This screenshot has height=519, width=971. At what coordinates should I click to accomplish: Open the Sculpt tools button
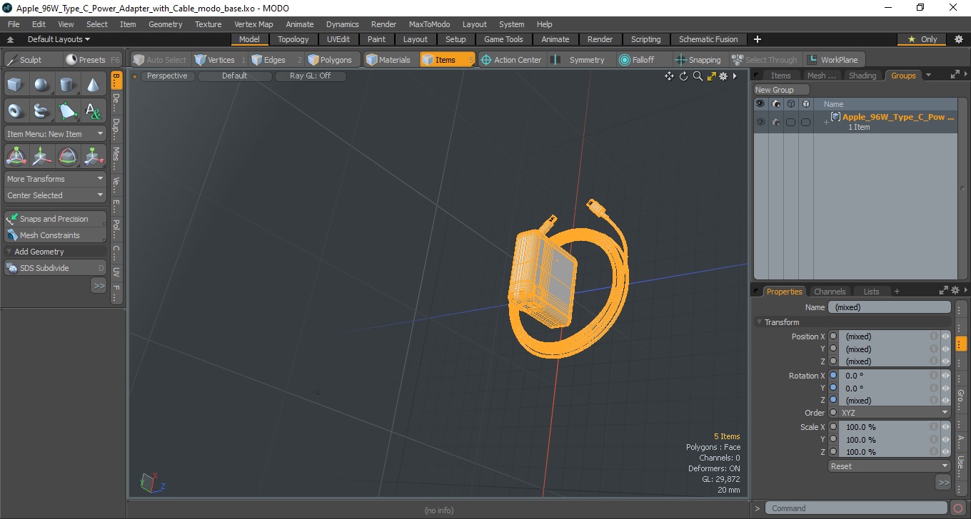[x=32, y=60]
